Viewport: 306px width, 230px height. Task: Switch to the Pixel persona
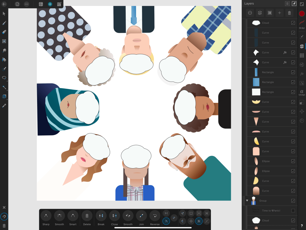50,4
